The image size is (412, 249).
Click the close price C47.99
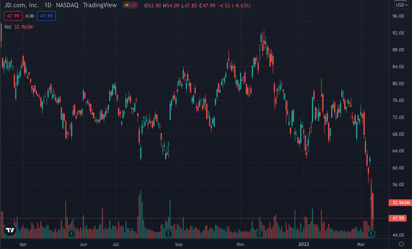pyautogui.click(x=207, y=6)
